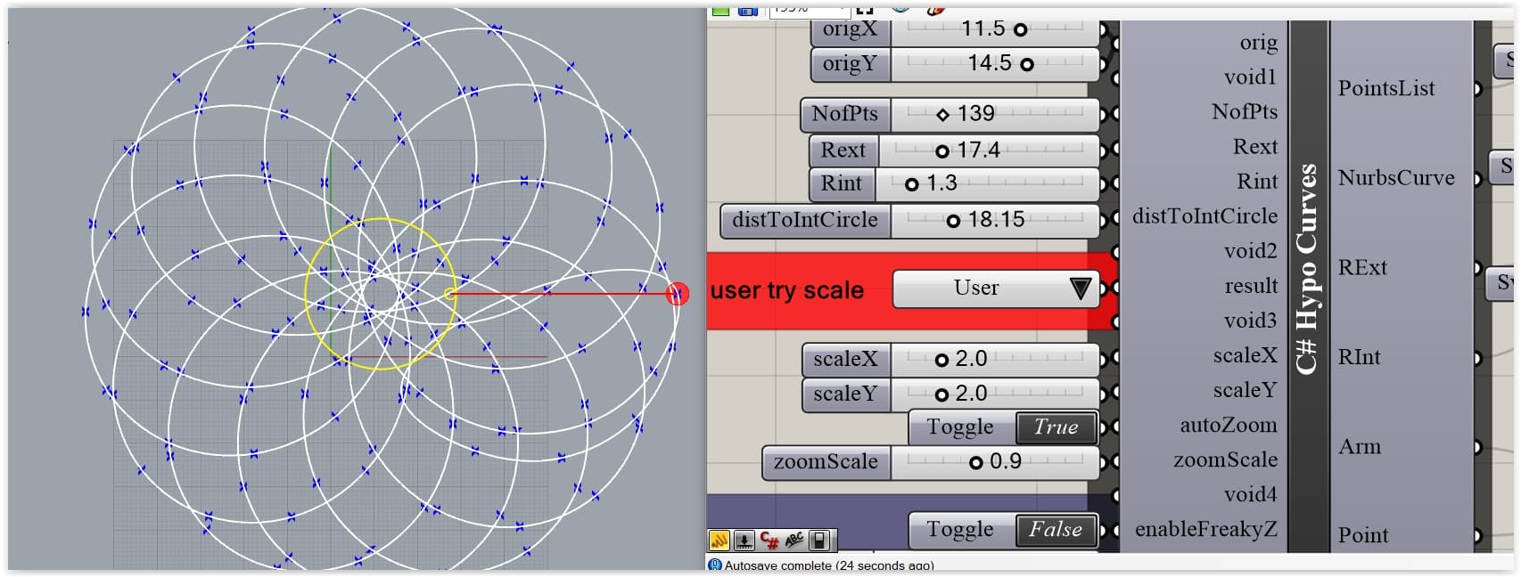The width and height of the screenshot is (1521, 577).
Task: Click the Rint input on the C# component
Action: coord(1257,182)
